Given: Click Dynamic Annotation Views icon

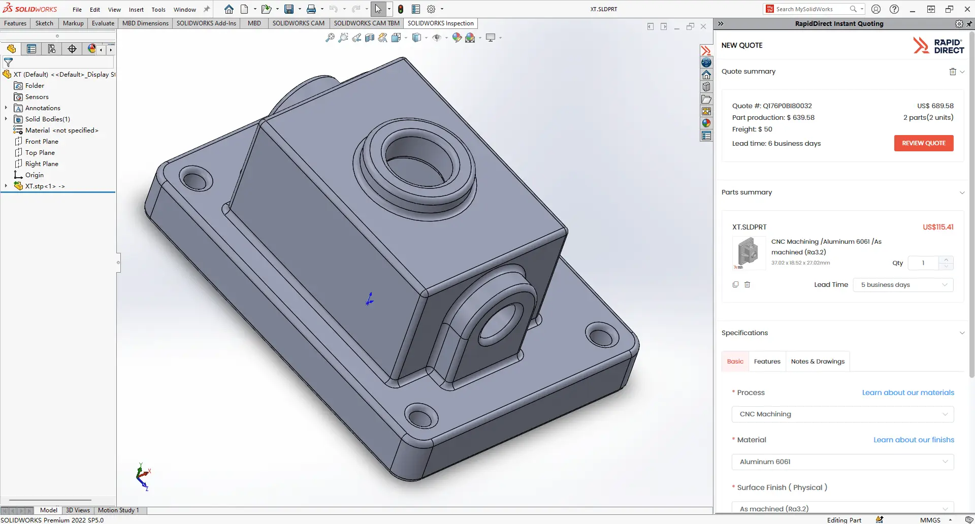Looking at the screenshot, I should [383, 38].
